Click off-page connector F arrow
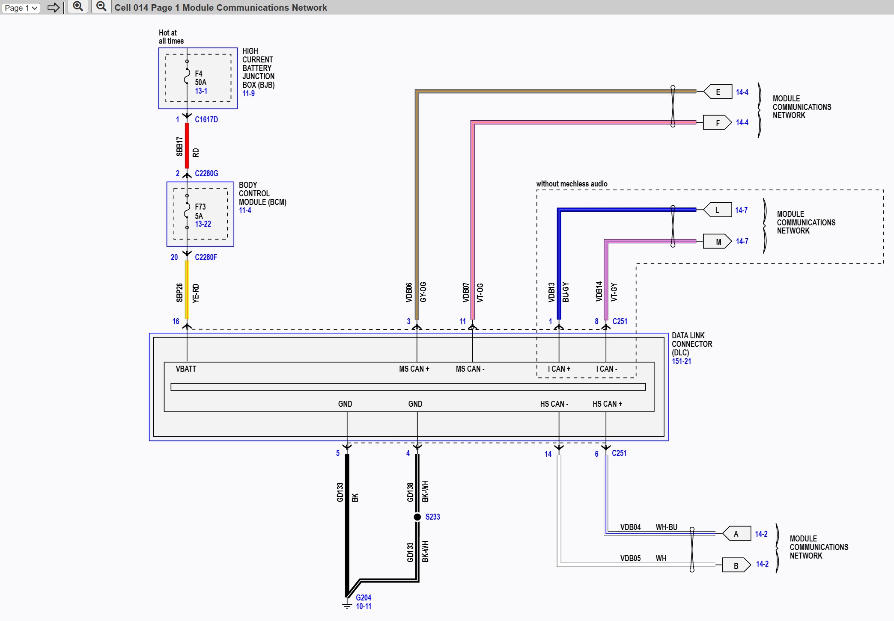 718,123
